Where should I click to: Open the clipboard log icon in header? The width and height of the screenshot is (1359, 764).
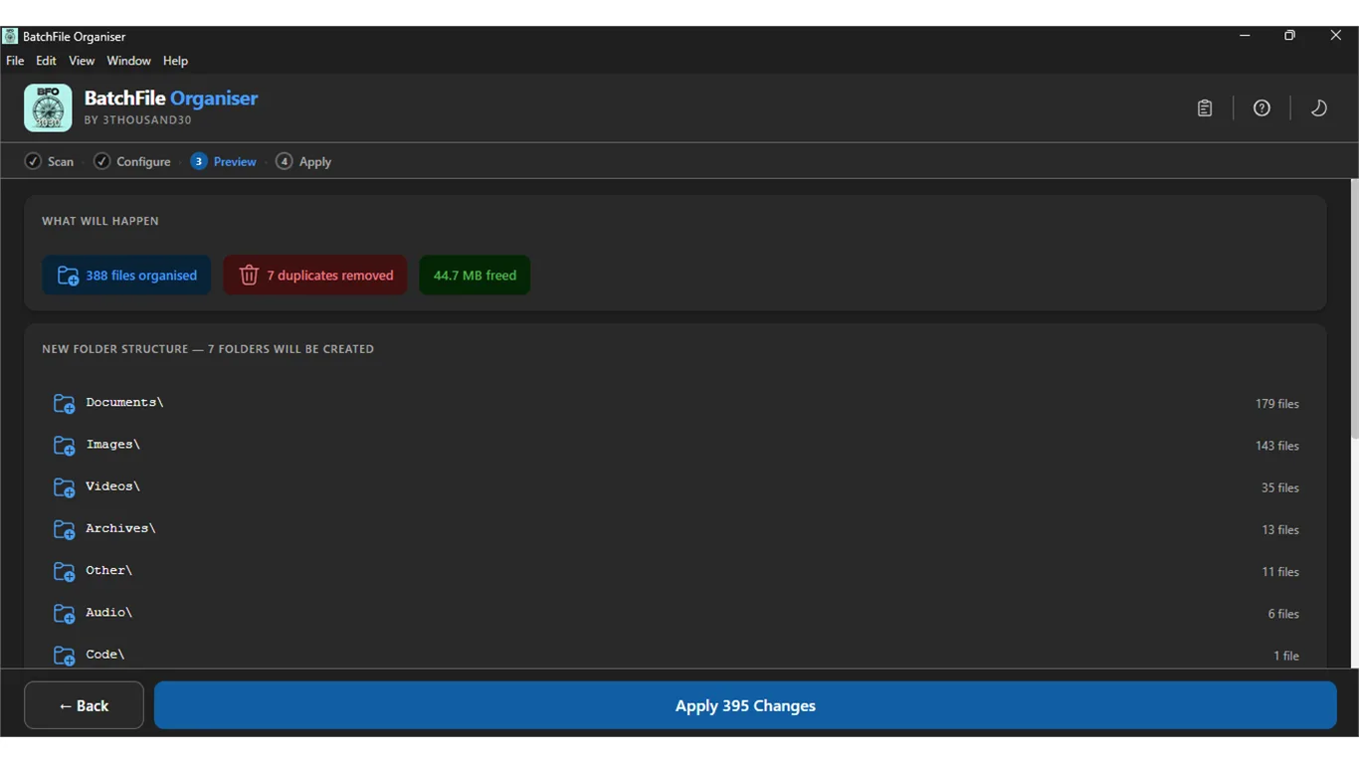pos(1205,108)
